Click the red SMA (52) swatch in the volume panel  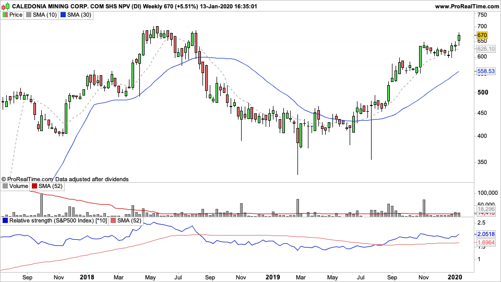coord(34,186)
